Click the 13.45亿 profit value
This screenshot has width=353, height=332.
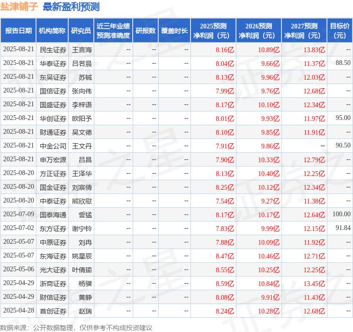pyautogui.click(x=314, y=284)
